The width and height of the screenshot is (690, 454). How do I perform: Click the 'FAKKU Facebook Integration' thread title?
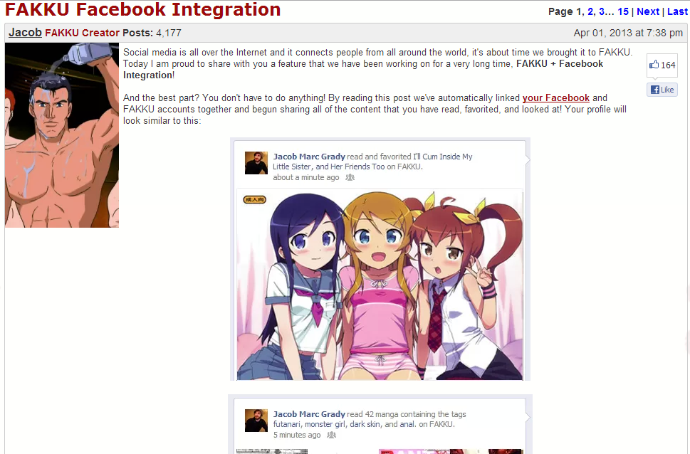point(142,9)
